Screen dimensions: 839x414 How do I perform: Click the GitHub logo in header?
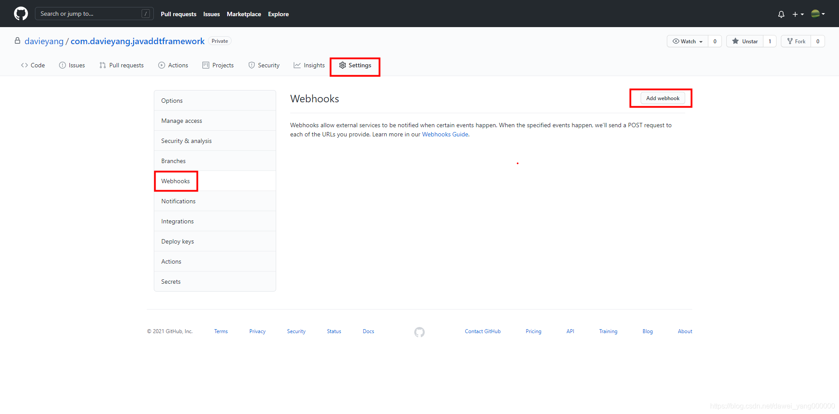coord(21,14)
